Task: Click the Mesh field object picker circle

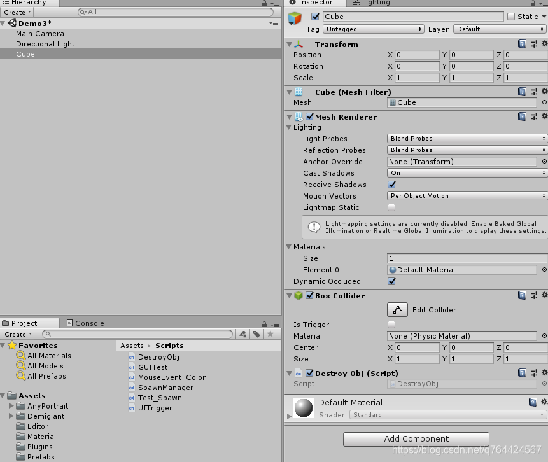Action: (x=544, y=102)
